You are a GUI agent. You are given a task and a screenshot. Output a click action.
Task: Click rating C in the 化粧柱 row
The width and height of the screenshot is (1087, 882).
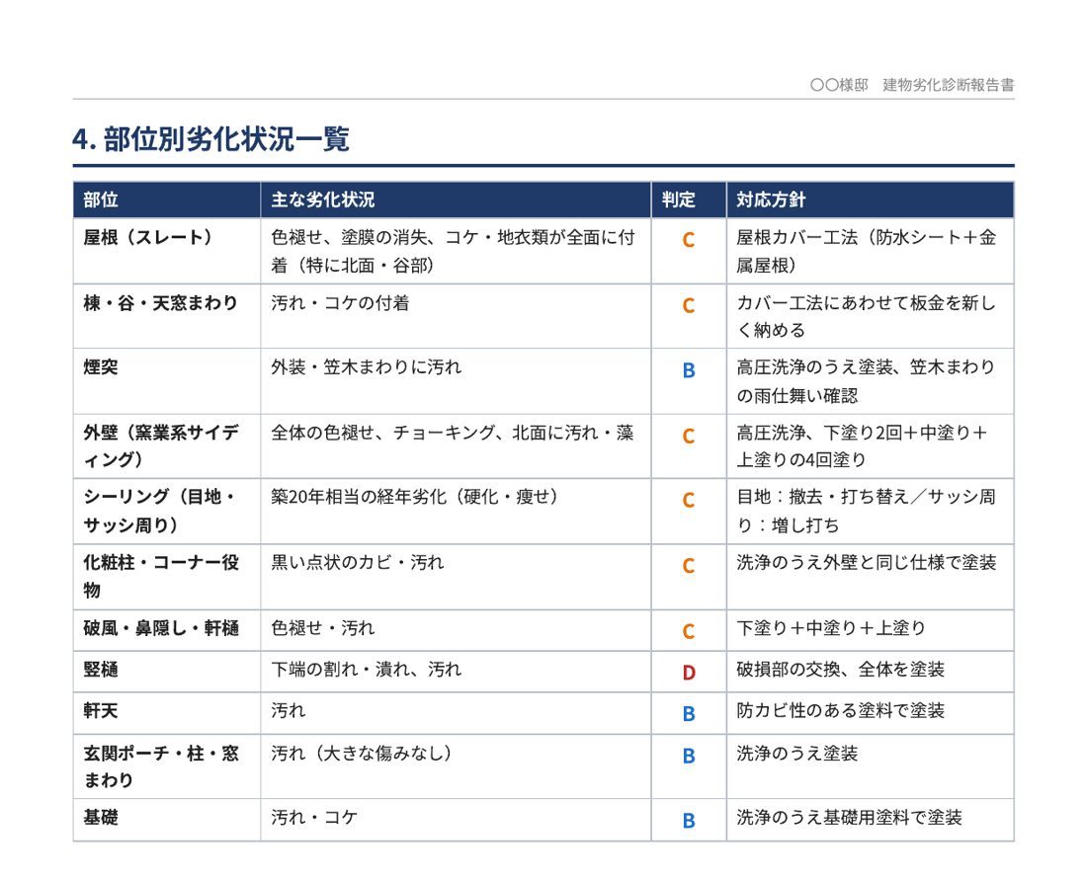coord(689,565)
